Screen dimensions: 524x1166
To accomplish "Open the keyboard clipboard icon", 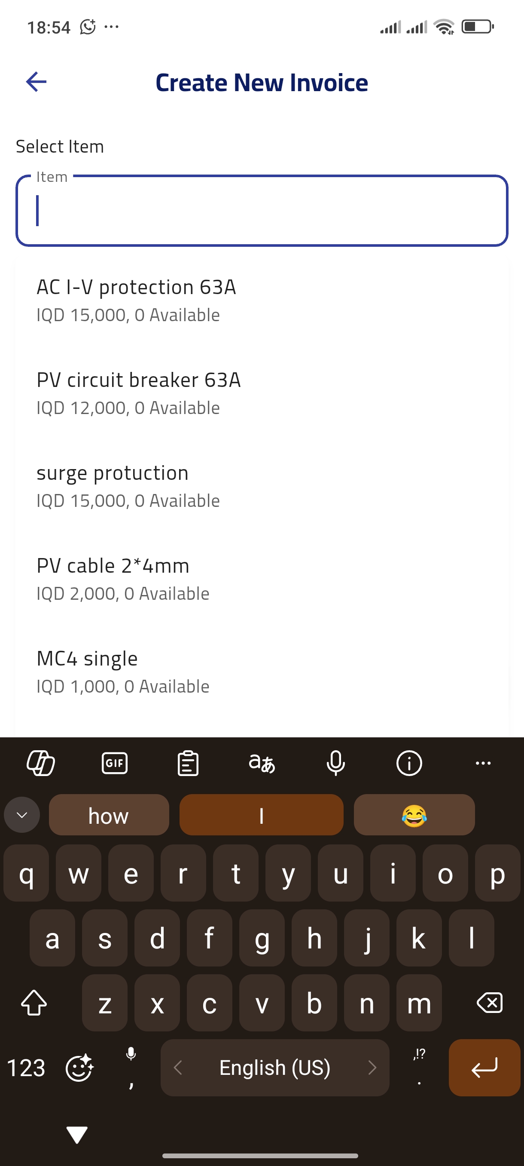I will point(188,763).
